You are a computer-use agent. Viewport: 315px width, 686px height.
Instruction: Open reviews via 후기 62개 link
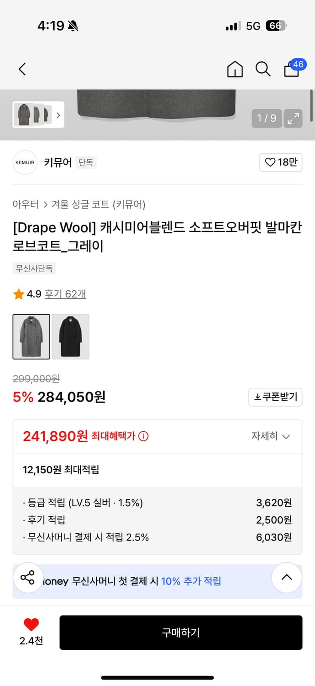tap(64, 295)
